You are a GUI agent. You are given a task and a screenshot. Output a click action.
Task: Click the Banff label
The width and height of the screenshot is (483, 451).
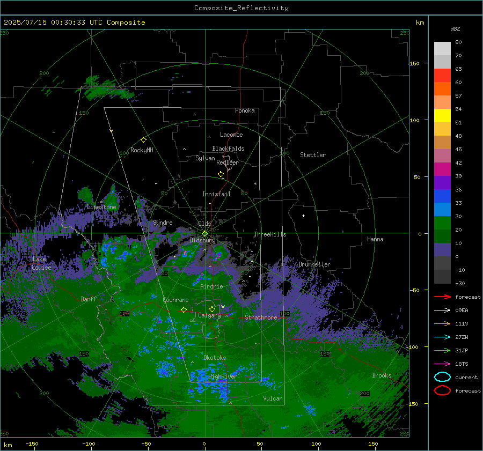click(89, 299)
